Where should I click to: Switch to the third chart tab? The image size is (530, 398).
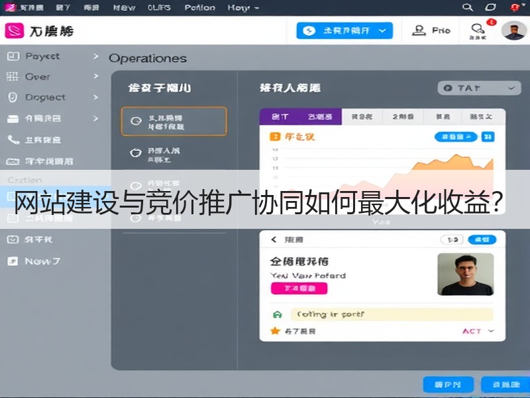coord(362,117)
